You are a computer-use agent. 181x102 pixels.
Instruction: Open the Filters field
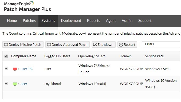pyautogui.click(x=161, y=44)
